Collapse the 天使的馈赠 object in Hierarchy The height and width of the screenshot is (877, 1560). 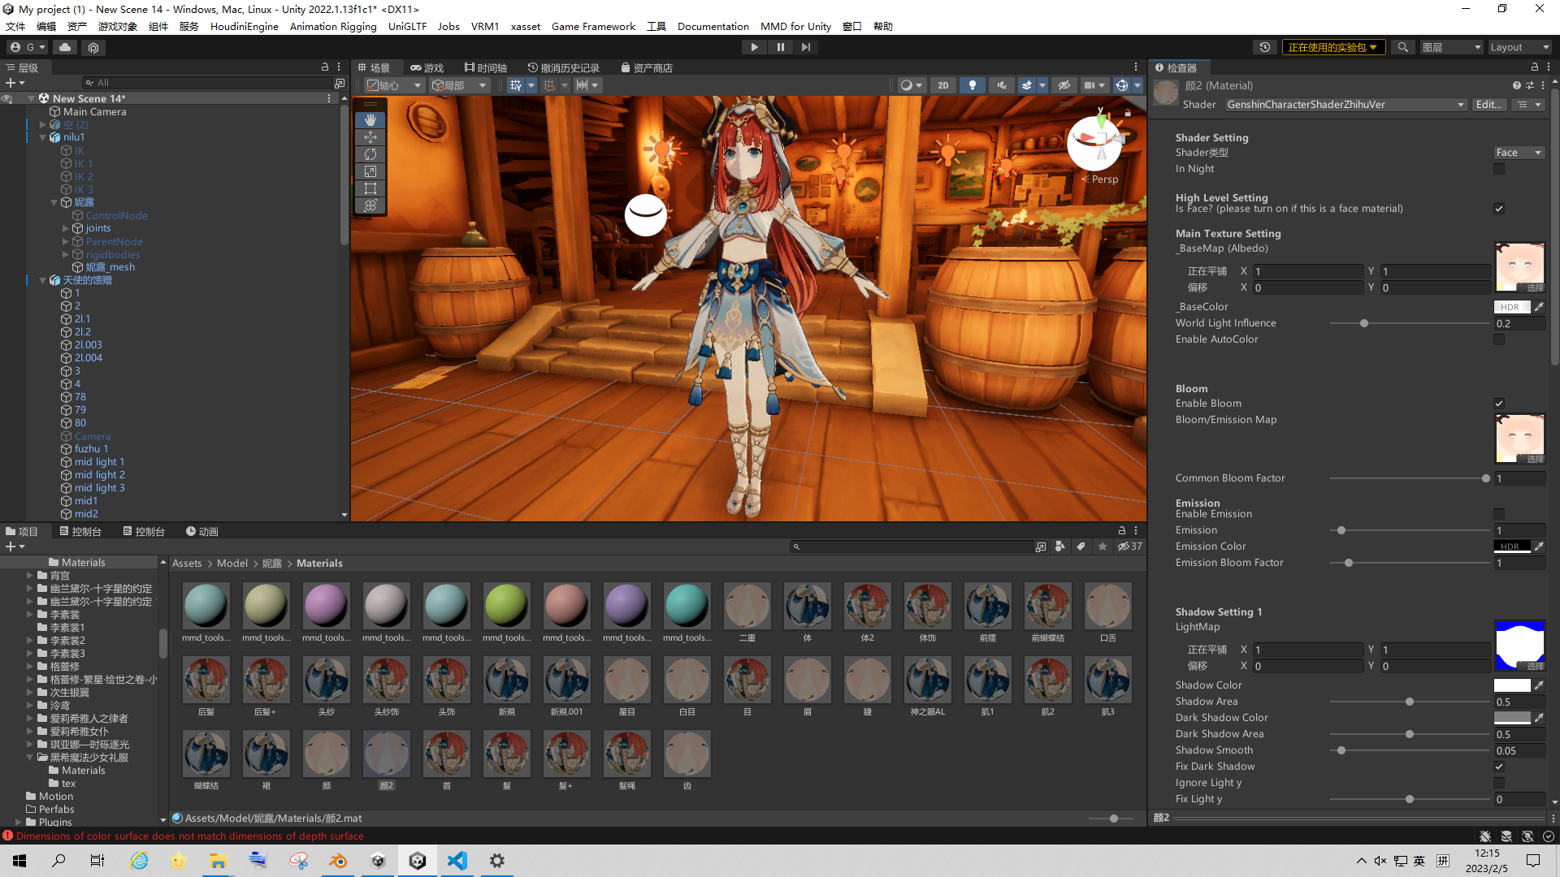[x=43, y=280]
